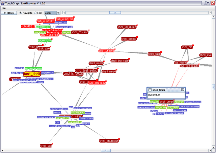This screenshot has width=216, height=153.
Task: Open the Zoom combo box
Action: 52,13
